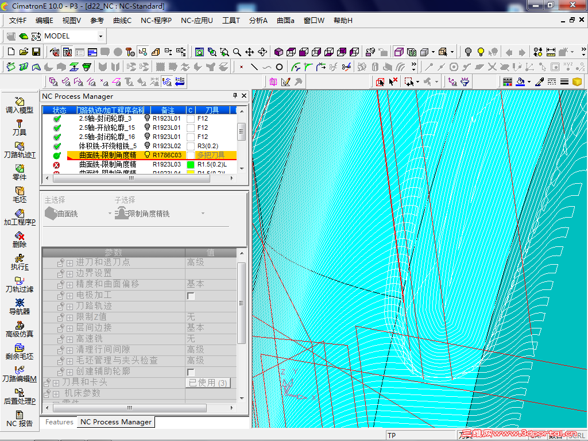Expand the 进刀和退刀点 parameter group
The height and width of the screenshot is (441, 588).
(69, 262)
